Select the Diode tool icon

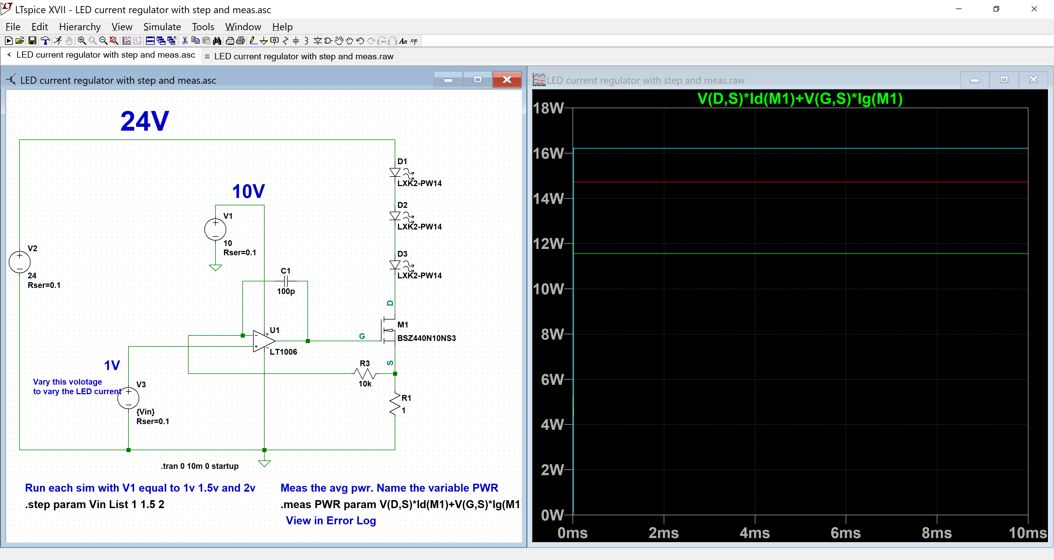(x=318, y=41)
